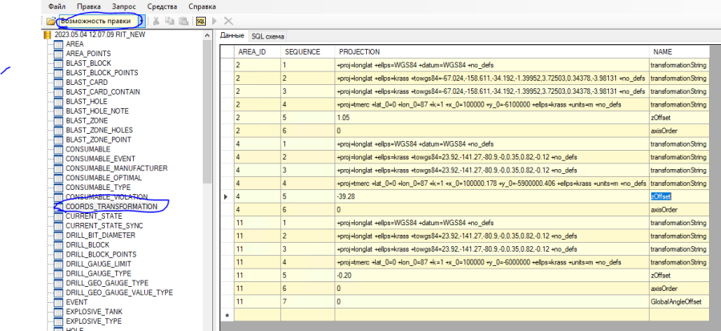This screenshot has height=331, width=721.
Task: Click the Paste clipboard toolbar icon
Action: pyautogui.click(x=182, y=20)
